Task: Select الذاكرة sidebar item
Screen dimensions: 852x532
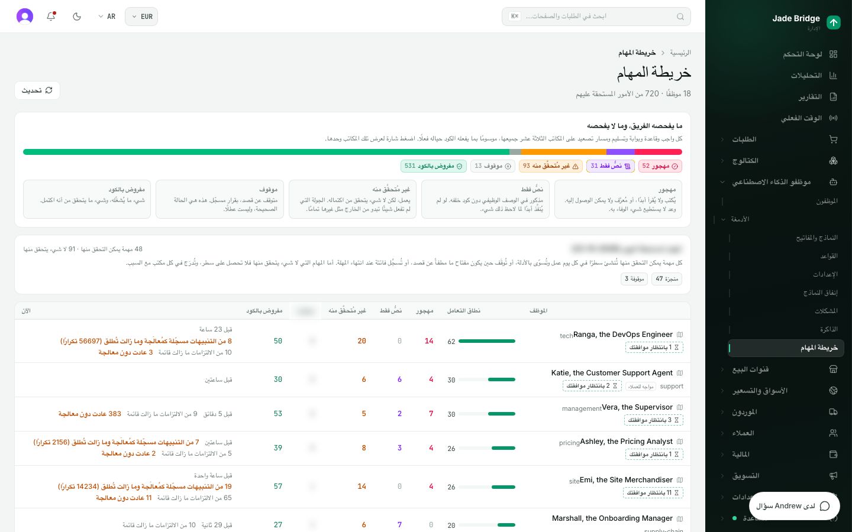Action: point(829,329)
